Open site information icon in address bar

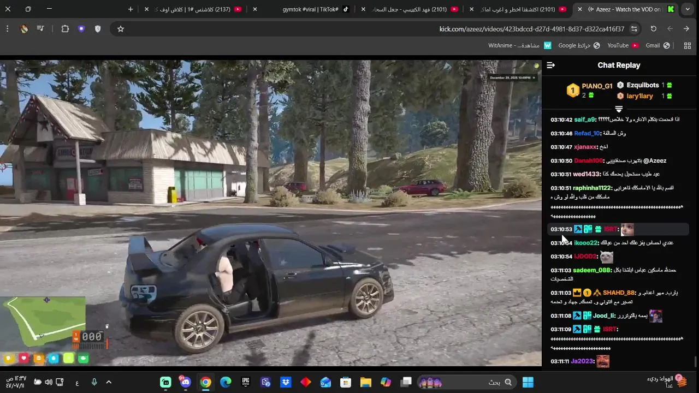point(634,29)
